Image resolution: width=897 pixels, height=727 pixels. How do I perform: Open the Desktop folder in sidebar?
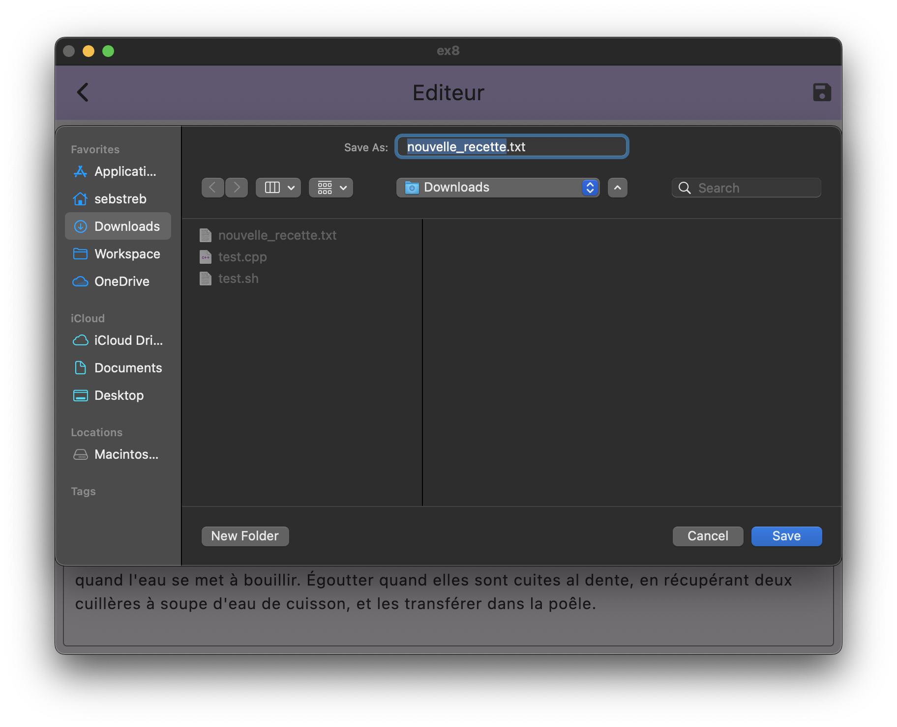click(x=118, y=395)
